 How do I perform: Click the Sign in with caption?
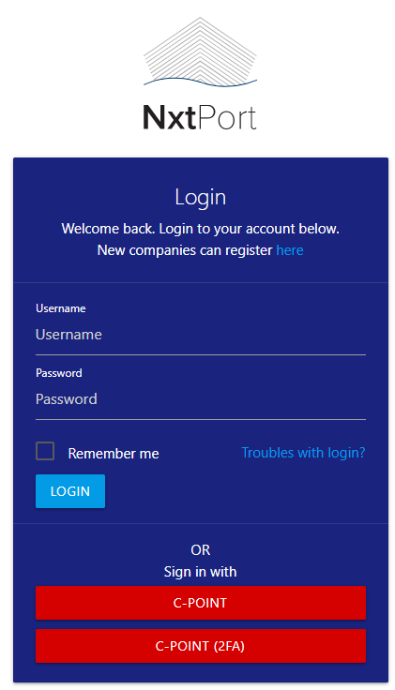tap(201, 572)
